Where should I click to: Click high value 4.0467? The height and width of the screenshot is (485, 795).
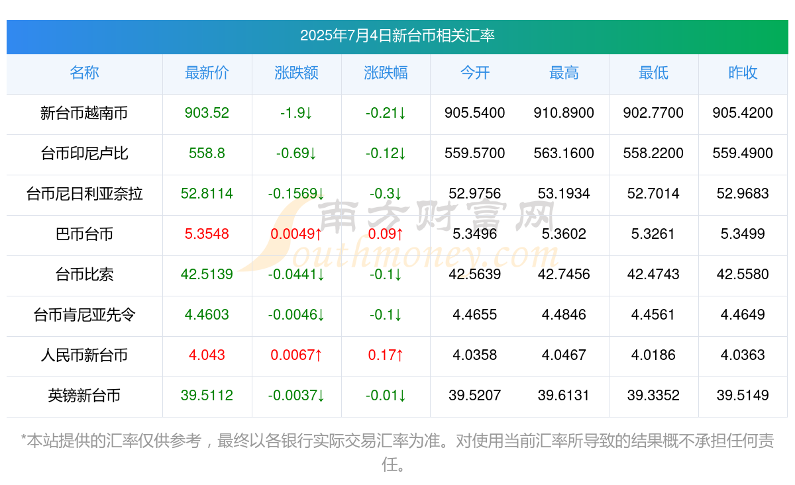pos(564,355)
